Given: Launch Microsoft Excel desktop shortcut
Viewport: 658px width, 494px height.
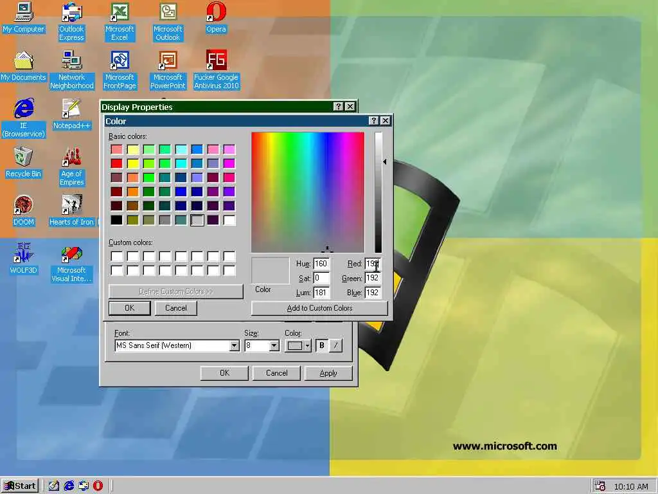Looking at the screenshot, I should coord(120,22).
